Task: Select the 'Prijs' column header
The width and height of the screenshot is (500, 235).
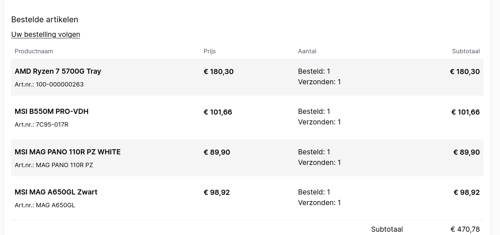Action: point(210,51)
